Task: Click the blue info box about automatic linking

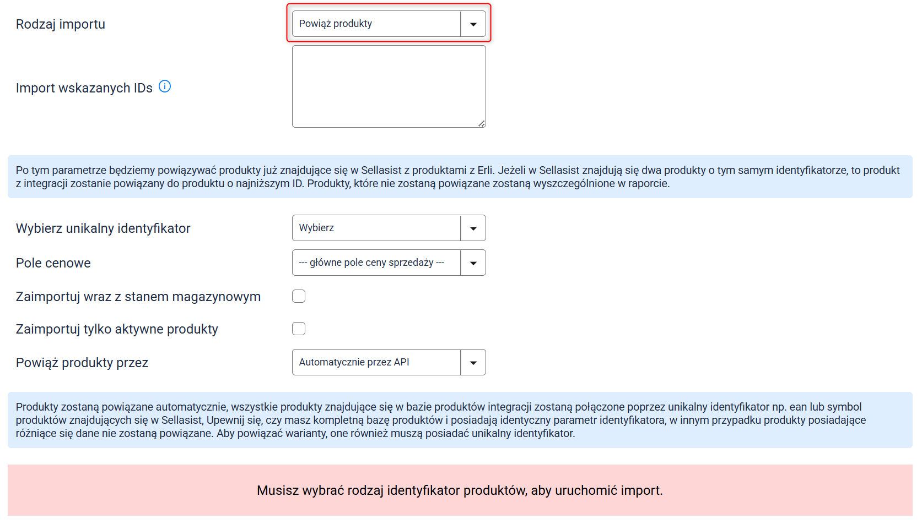Action: click(x=460, y=420)
